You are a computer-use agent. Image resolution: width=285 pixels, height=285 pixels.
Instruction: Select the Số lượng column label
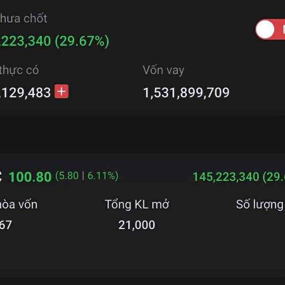tap(260, 205)
